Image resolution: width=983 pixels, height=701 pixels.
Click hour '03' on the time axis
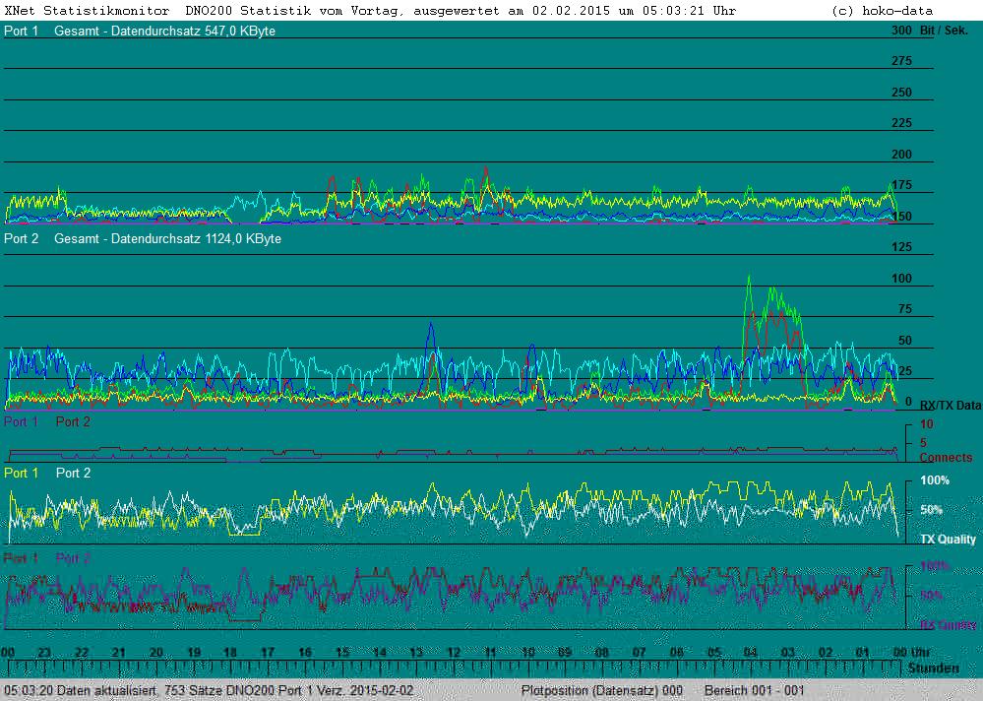[x=788, y=652]
